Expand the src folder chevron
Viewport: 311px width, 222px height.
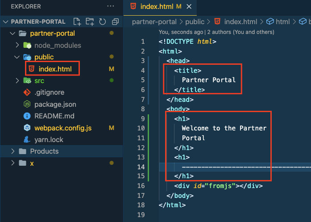pyautogui.click(x=17, y=80)
